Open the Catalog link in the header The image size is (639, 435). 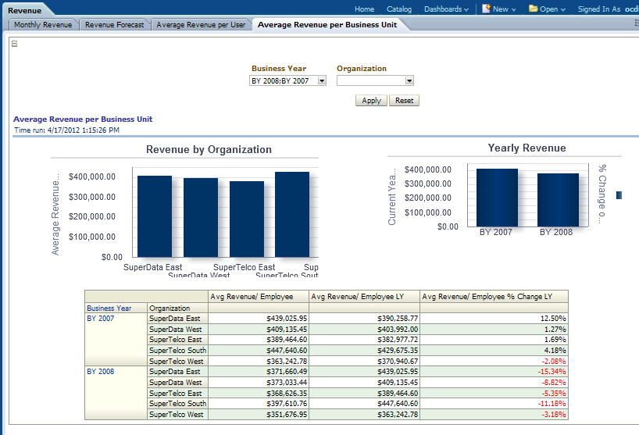tap(399, 9)
